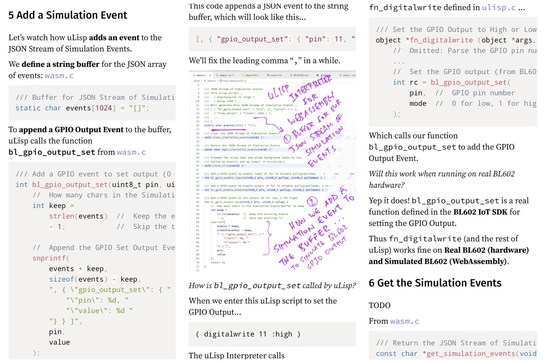Click the ulisp.html tab's code icon
The width and height of the screenshot is (545, 363).
tap(243, 75)
